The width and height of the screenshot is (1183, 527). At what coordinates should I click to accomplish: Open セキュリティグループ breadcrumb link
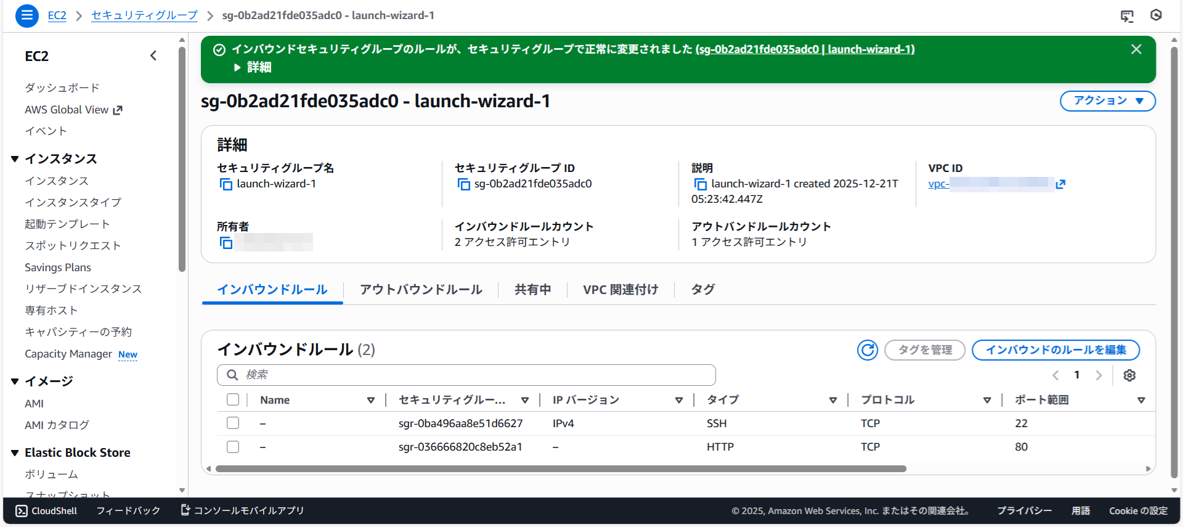(144, 15)
